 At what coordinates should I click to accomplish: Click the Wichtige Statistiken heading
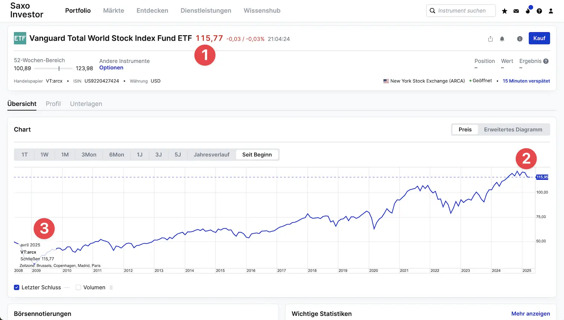pyautogui.click(x=322, y=314)
